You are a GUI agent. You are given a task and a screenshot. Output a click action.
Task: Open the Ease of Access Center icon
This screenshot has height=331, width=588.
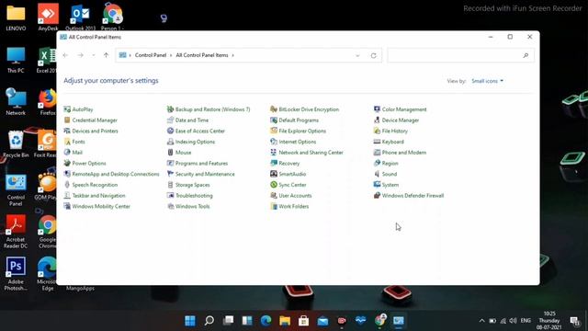[x=170, y=131]
